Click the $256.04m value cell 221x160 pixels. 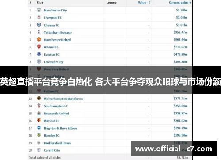(181, 106)
